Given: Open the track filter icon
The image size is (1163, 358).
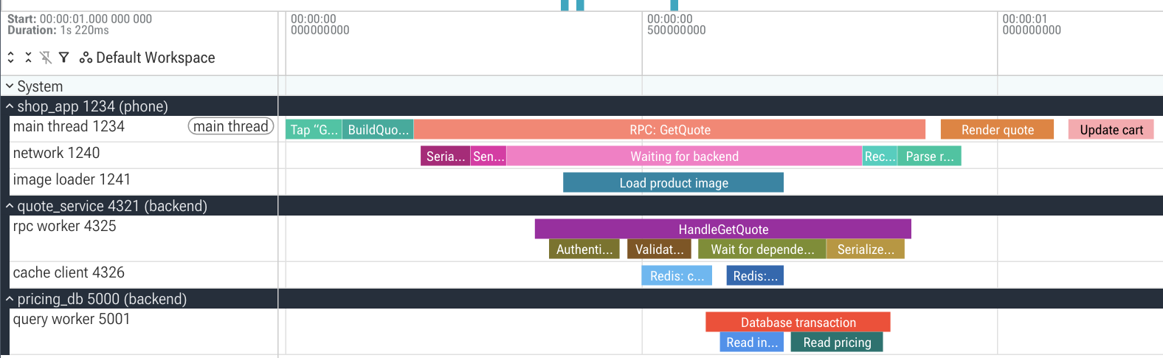Looking at the screenshot, I should pyautogui.click(x=63, y=57).
